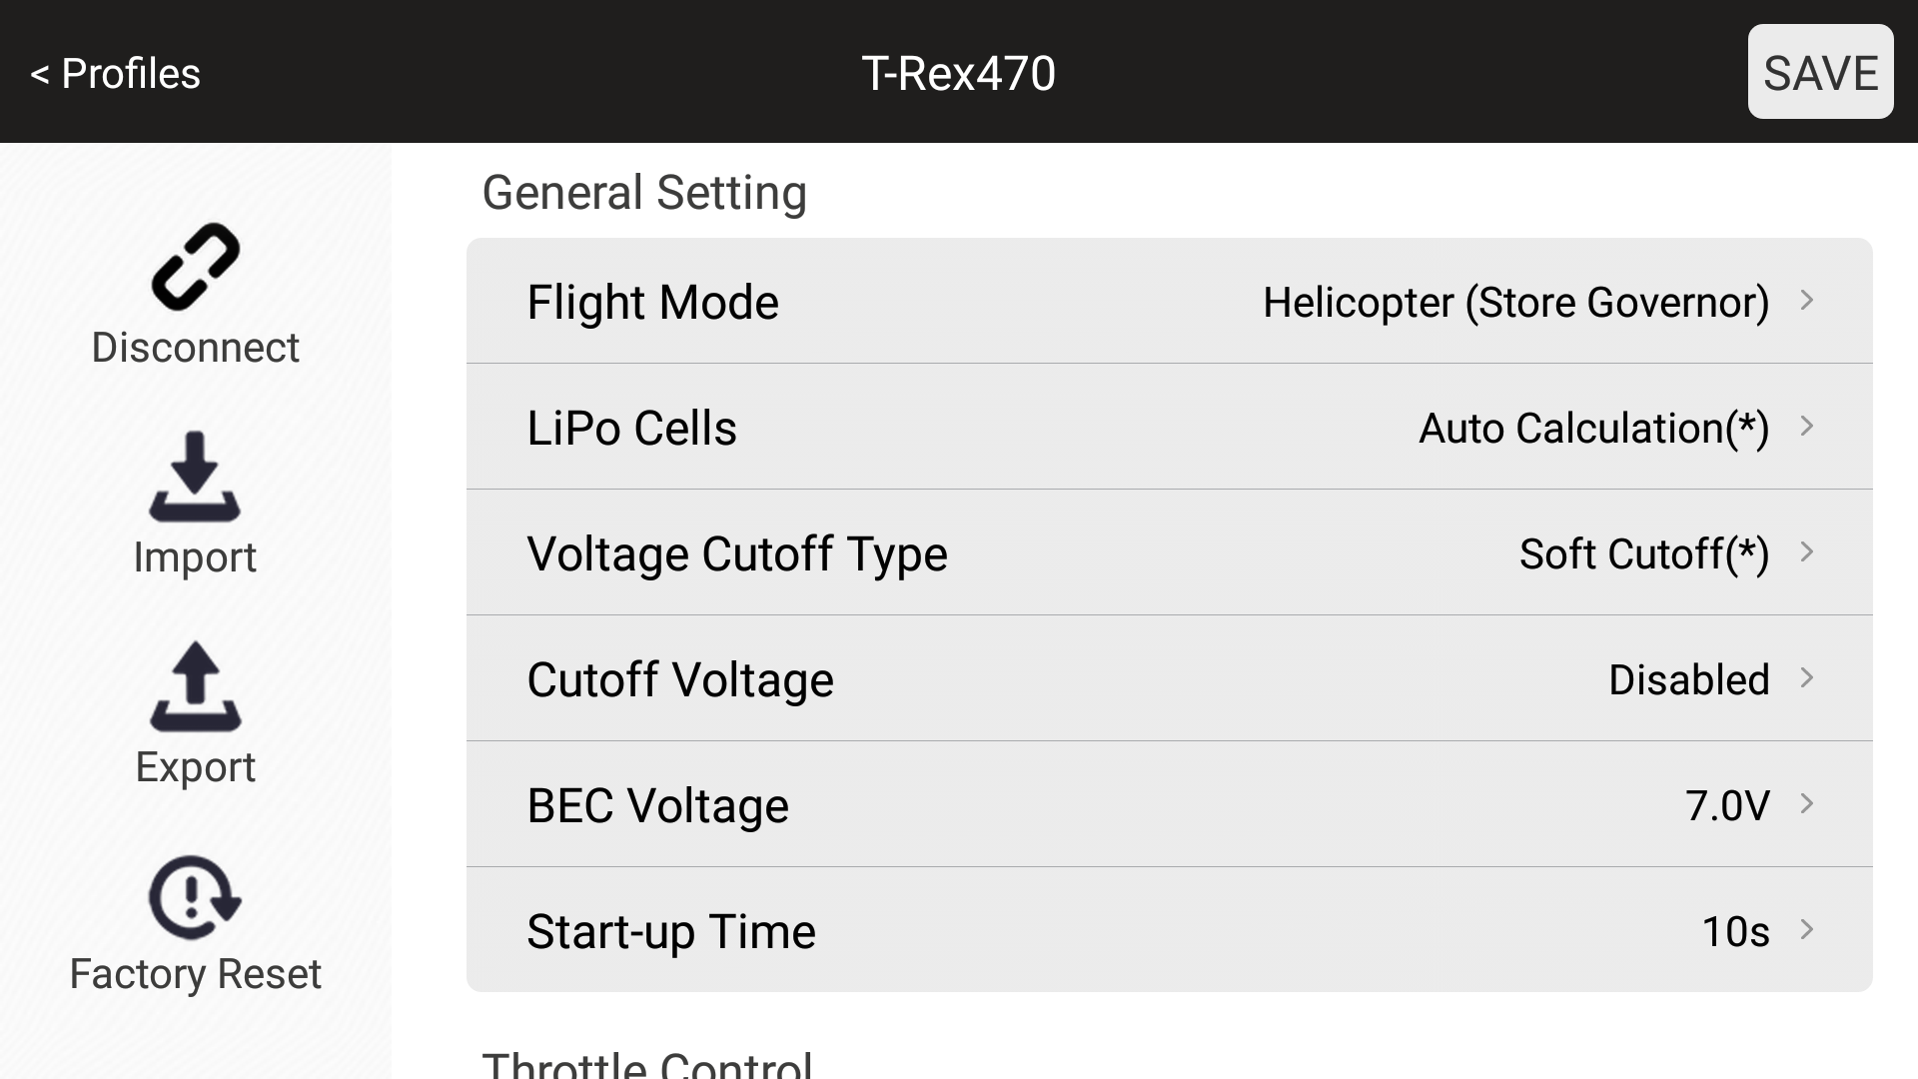
Task: Click the BEC Voltage chevron arrow
Action: tap(1806, 804)
